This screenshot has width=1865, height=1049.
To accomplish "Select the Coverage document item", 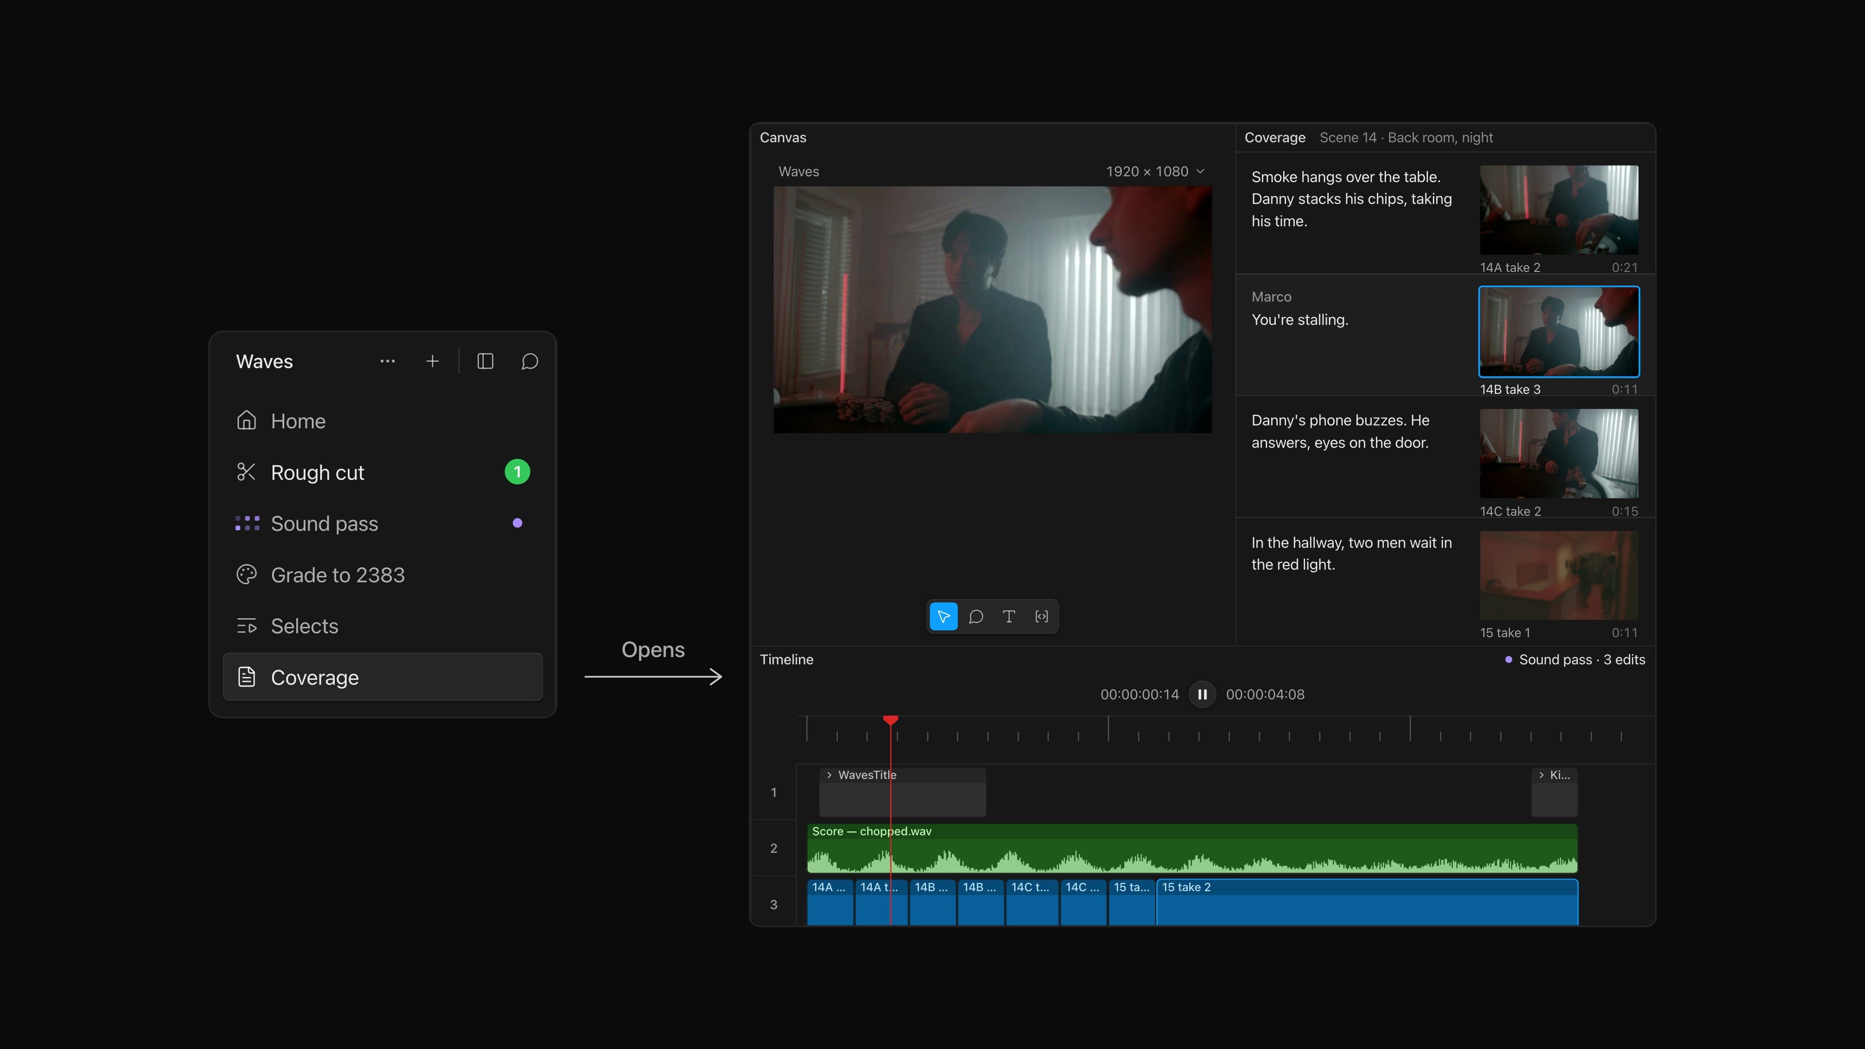I will 382,677.
